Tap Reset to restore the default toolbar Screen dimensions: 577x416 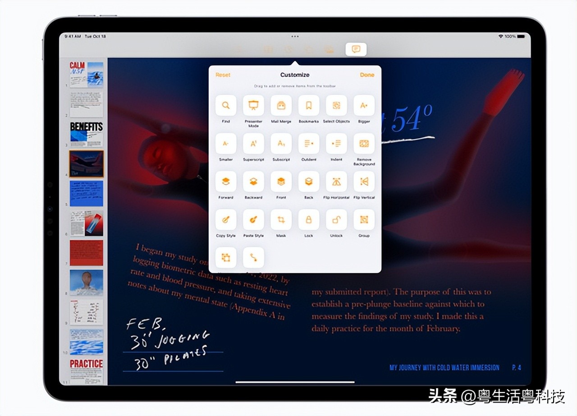tap(223, 75)
